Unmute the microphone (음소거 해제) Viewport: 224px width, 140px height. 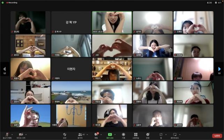(6, 134)
